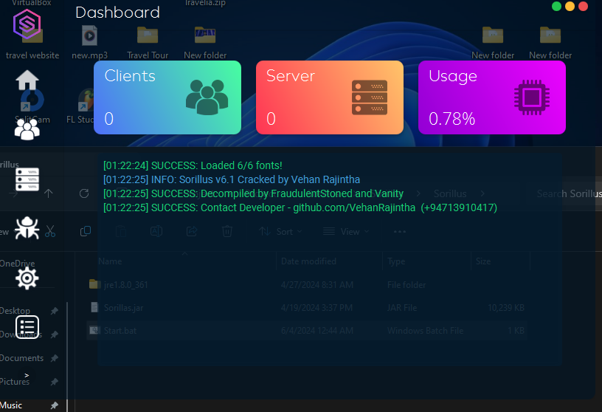
Task: Click the Paste icon in File Explorer
Action: coord(121,231)
